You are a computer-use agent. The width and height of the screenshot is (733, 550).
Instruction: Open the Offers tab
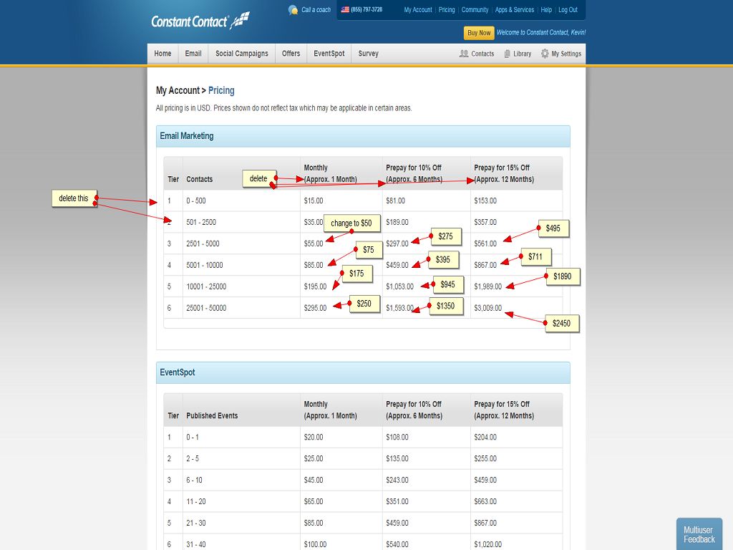tap(291, 53)
